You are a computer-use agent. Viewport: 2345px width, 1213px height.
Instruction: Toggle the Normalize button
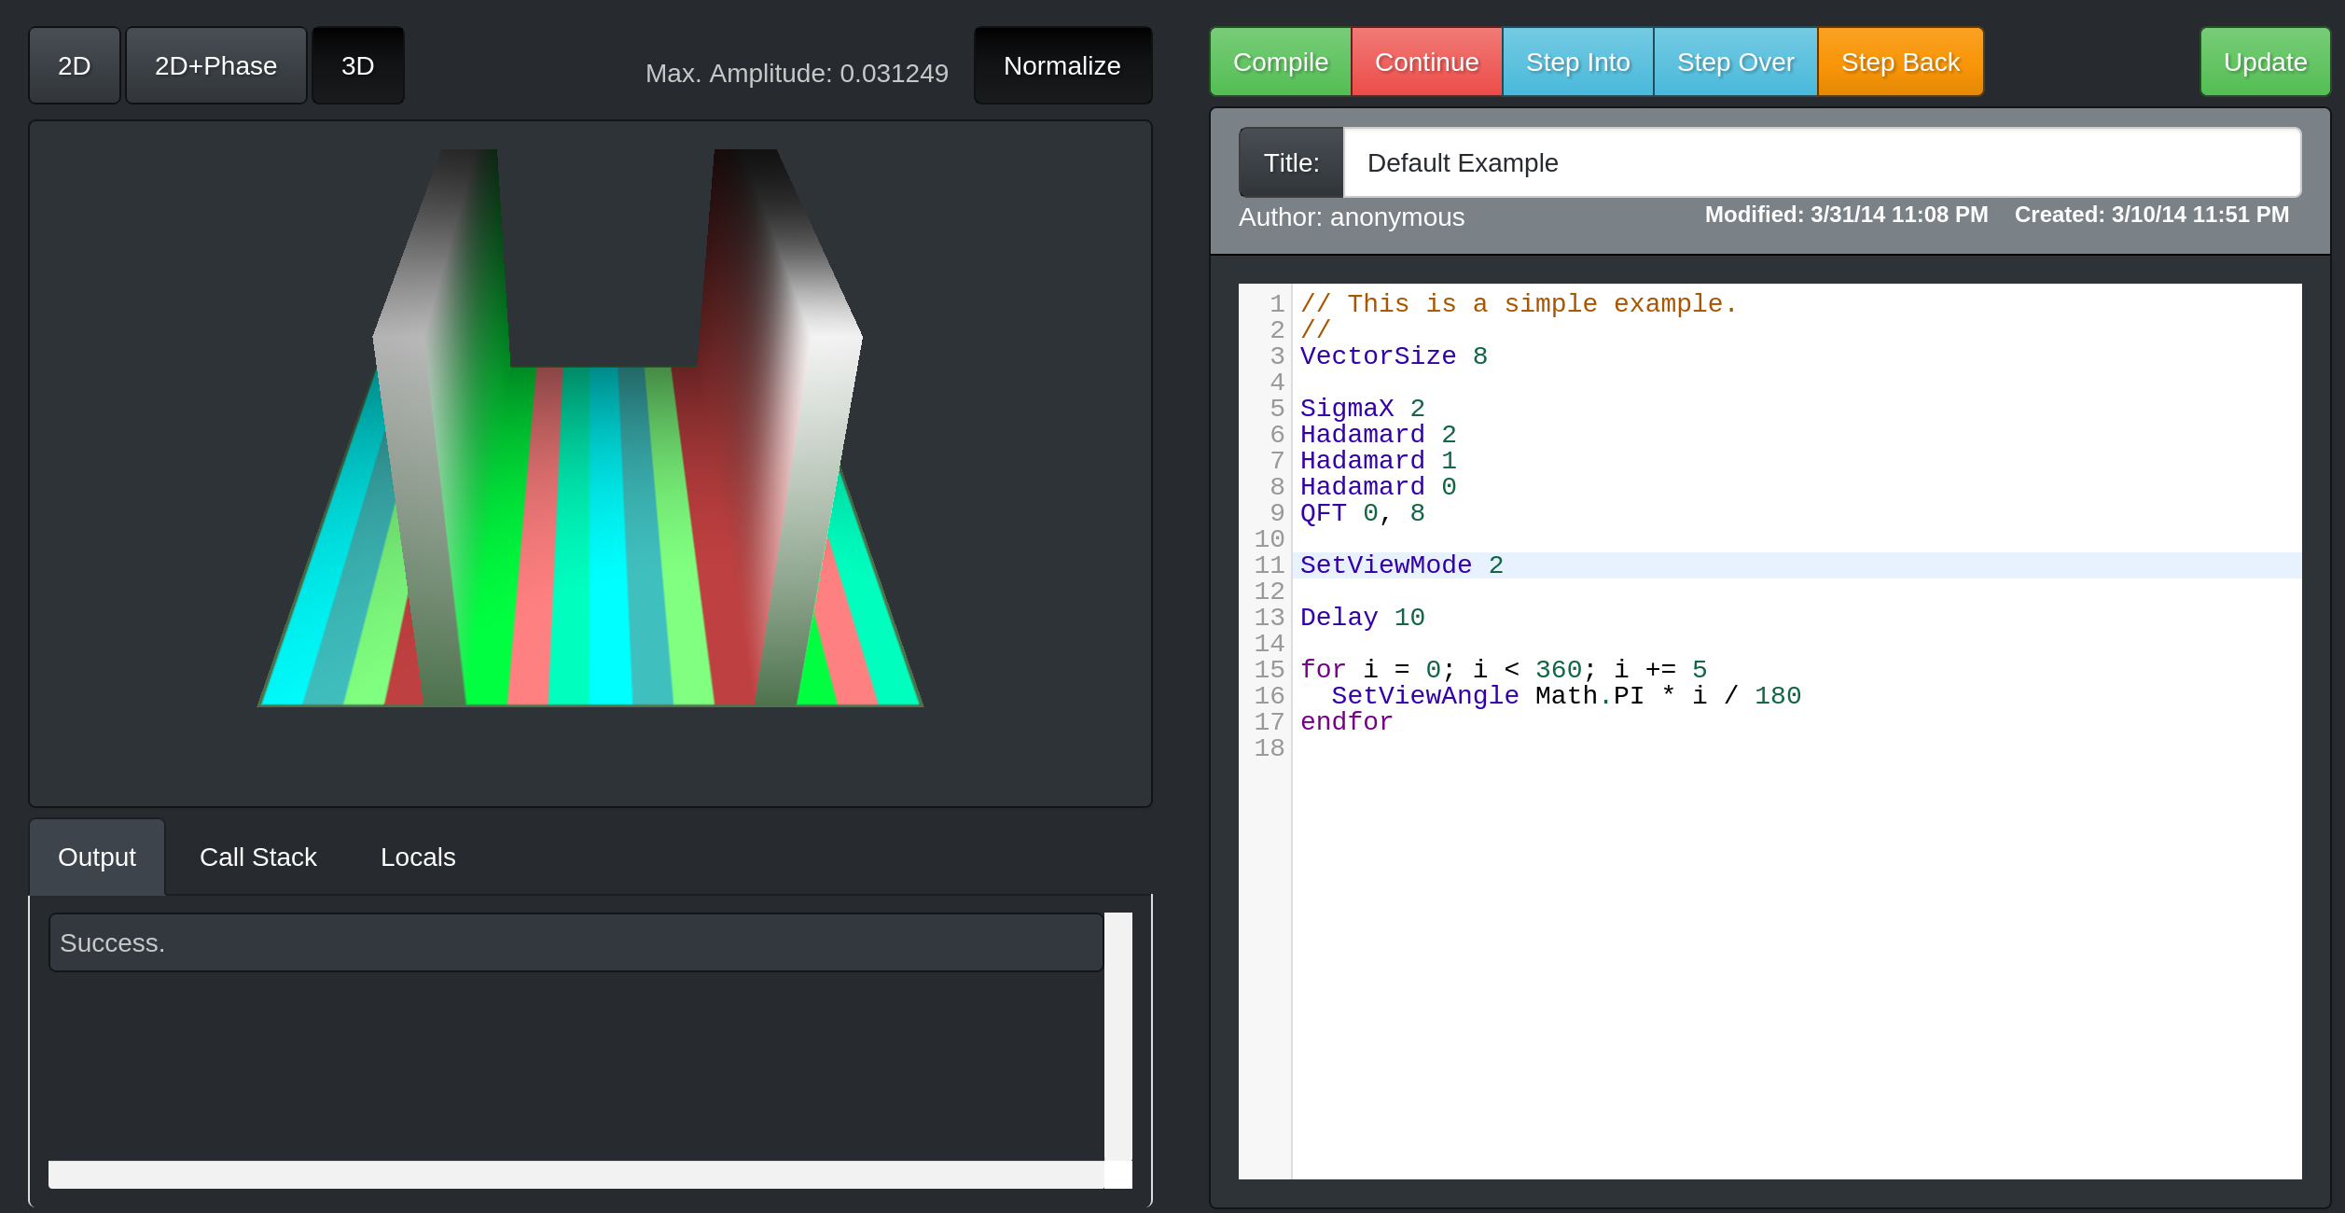[1062, 65]
